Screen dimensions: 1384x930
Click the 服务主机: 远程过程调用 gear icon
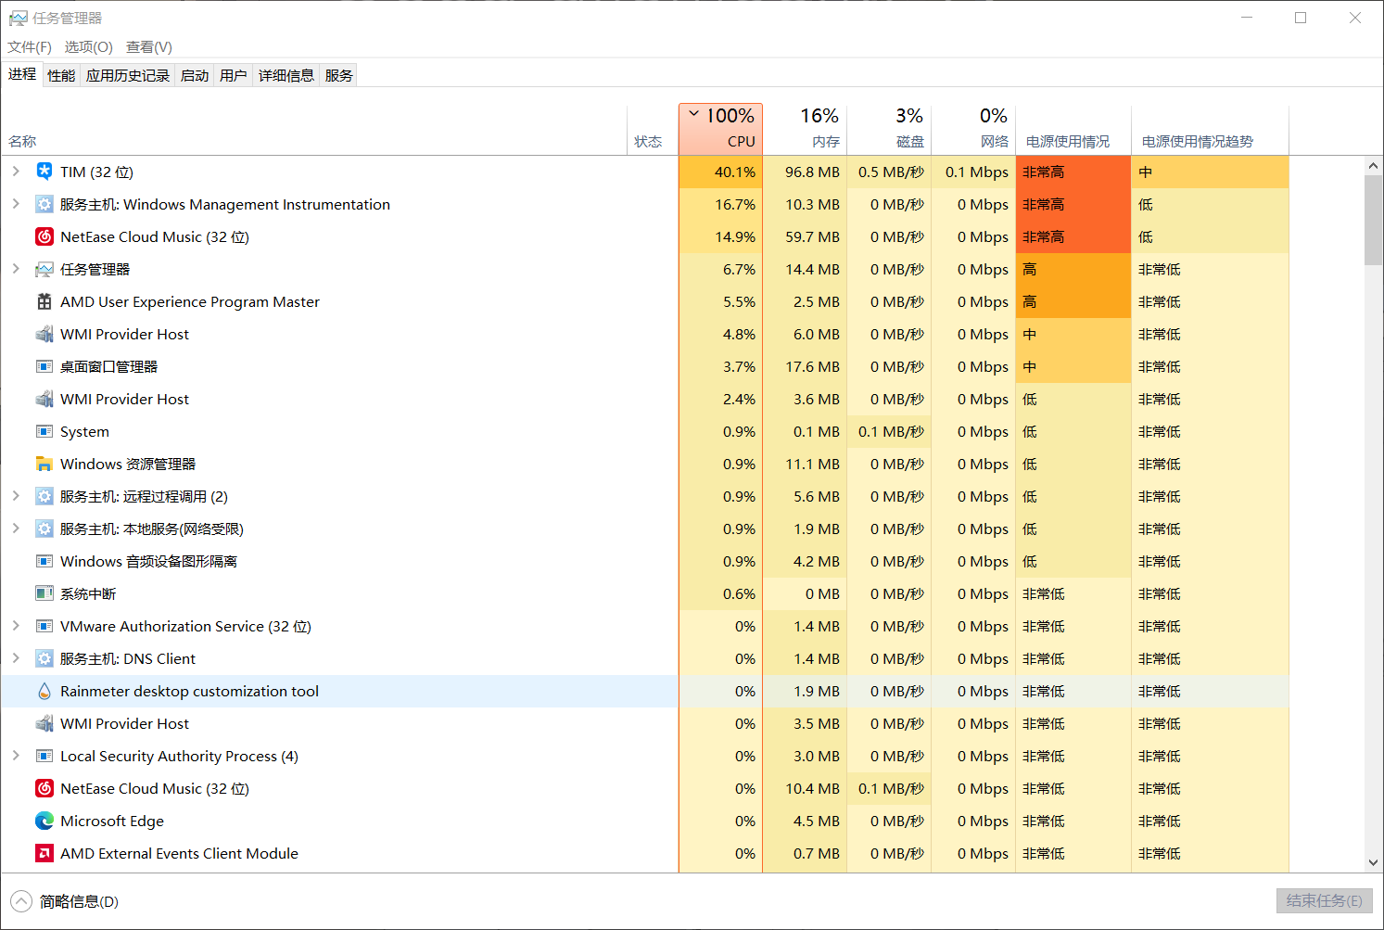tap(44, 496)
